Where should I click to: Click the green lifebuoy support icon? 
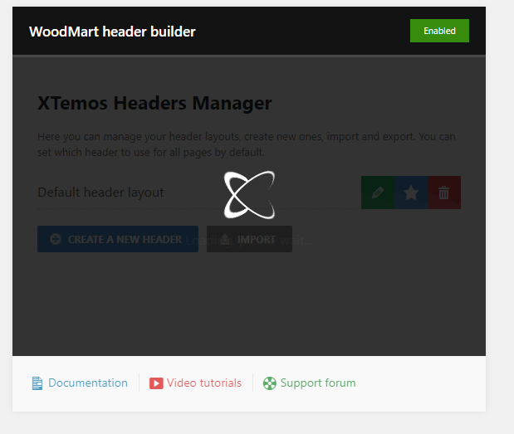click(x=270, y=383)
